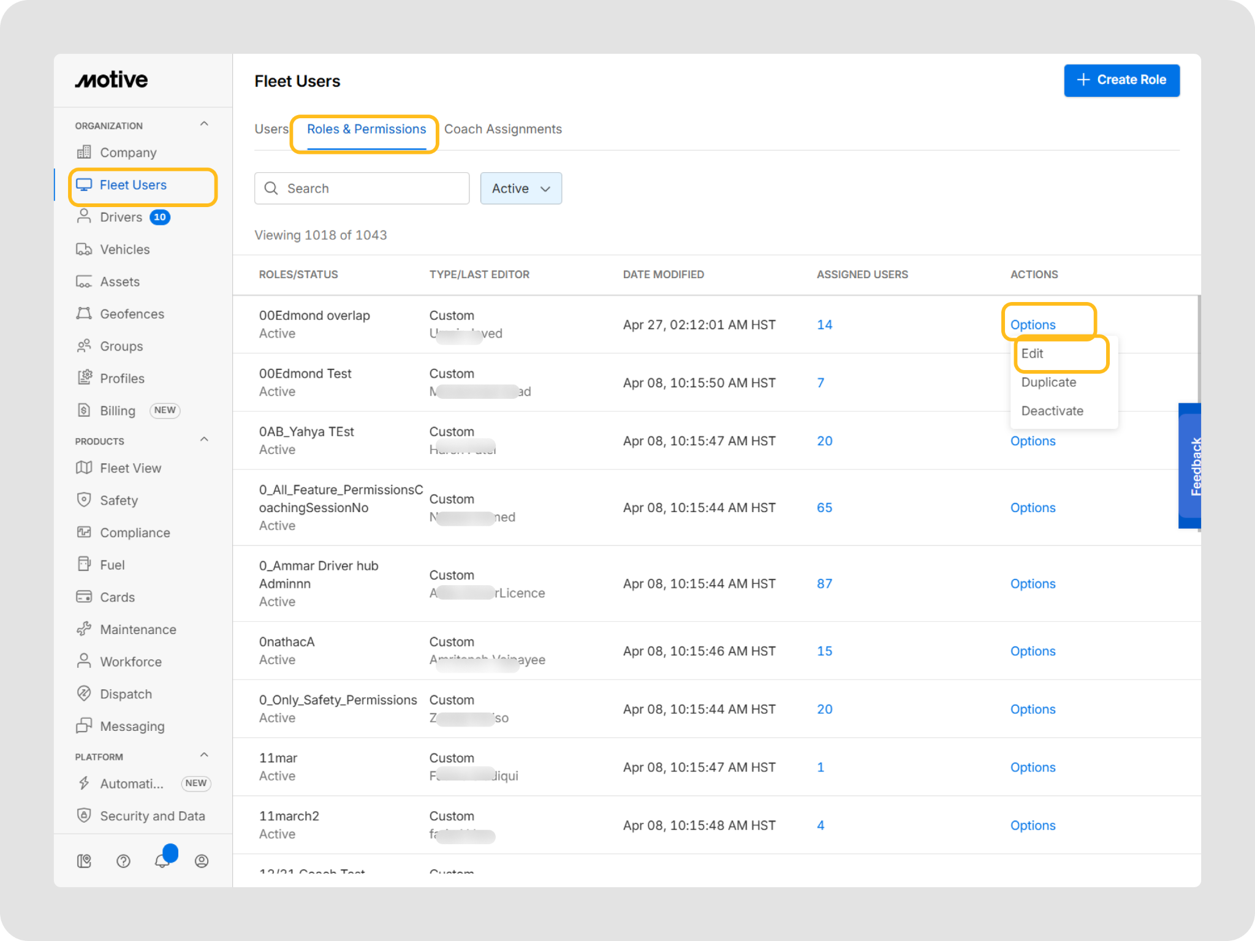Choose Deactivate in the options menu

[x=1052, y=411]
